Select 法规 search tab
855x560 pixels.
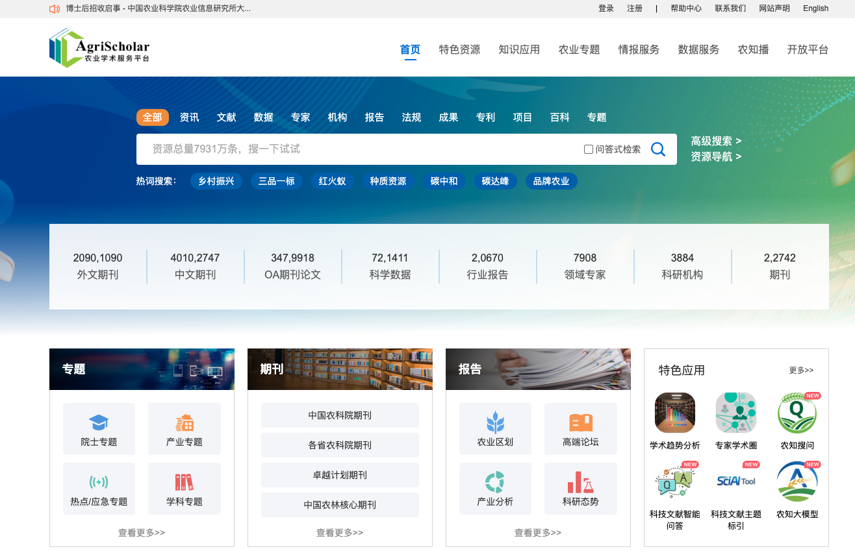pos(411,117)
